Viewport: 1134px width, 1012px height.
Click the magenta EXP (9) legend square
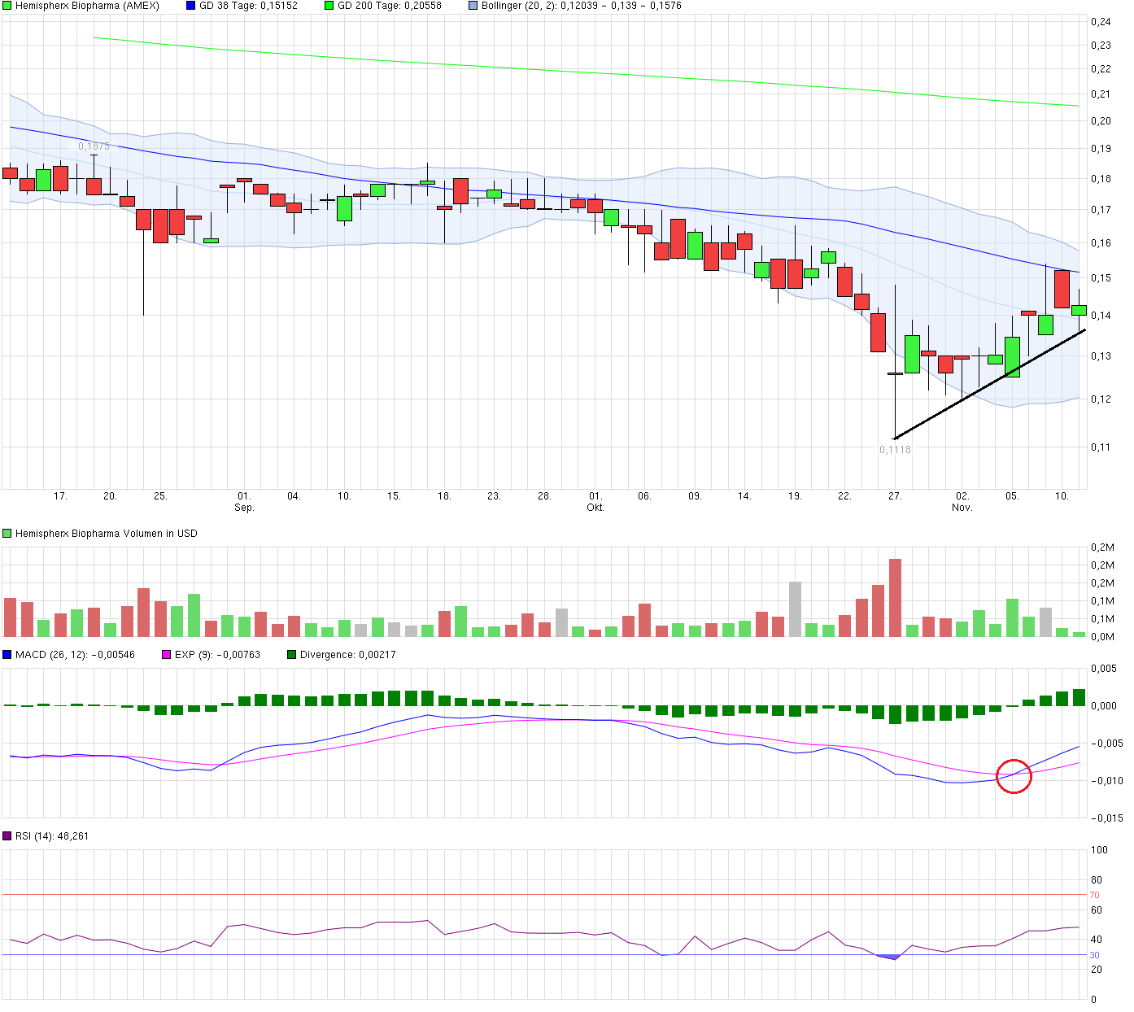click(167, 655)
